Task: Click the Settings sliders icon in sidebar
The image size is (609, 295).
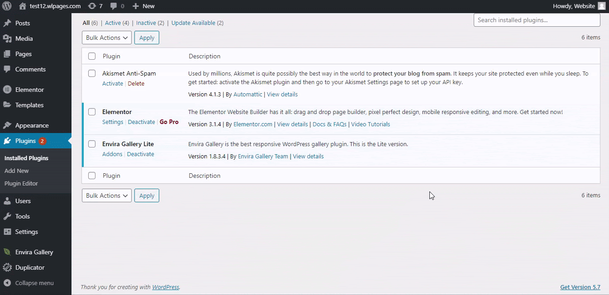Action: (x=7, y=232)
